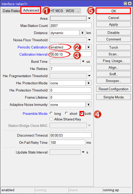Expand the Noise Floor Threshold arrow

89,40
